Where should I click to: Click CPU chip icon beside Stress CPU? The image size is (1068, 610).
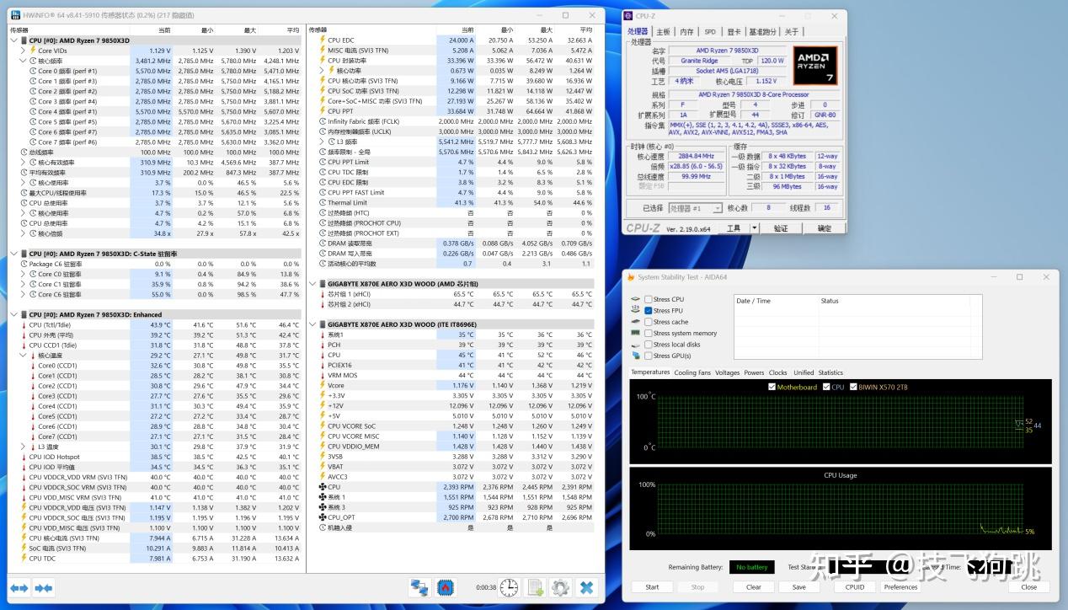coord(635,299)
